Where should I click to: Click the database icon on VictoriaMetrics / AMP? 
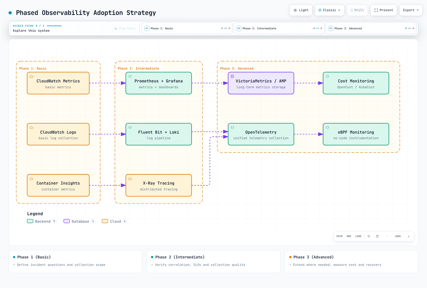(232, 77)
